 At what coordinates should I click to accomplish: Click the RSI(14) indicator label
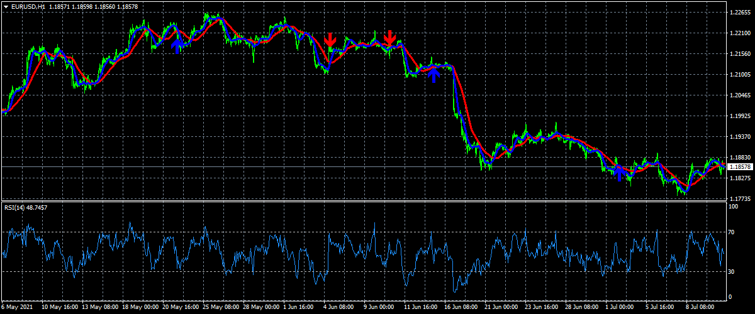pos(25,207)
